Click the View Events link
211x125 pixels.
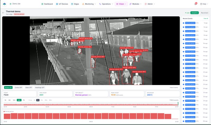pyautogui.click(x=174, y=88)
